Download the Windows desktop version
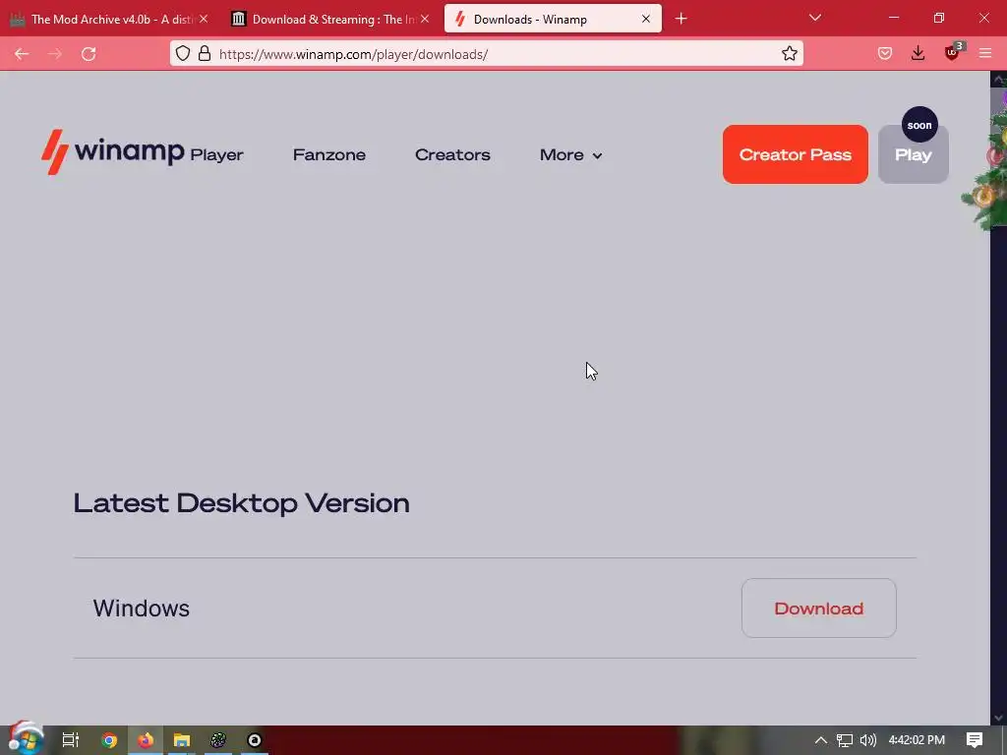This screenshot has height=755, width=1007. tap(819, 608)
